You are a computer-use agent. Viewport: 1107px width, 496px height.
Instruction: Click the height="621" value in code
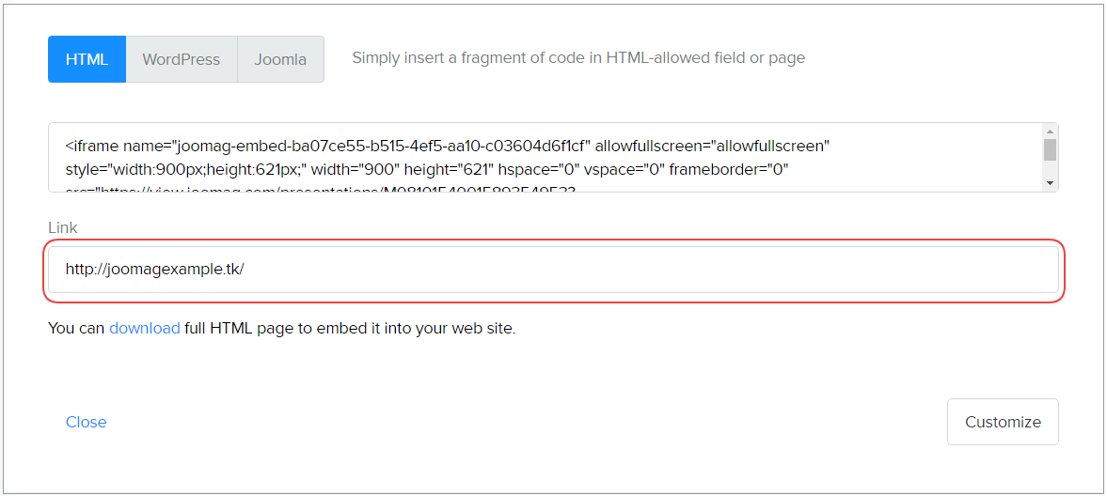pos(448,170)
